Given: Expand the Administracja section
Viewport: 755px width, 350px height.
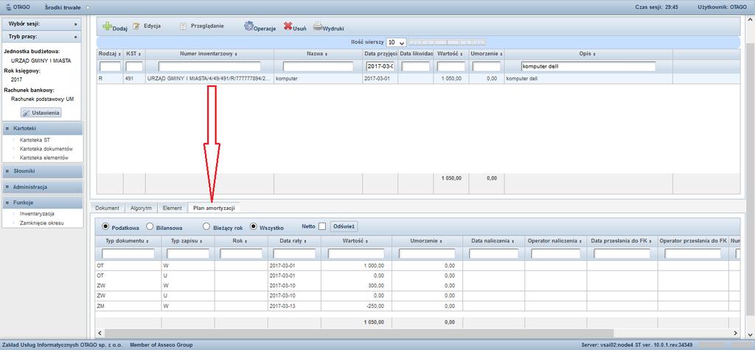Looking at the screenshot, I should click(x=42, y=187).
